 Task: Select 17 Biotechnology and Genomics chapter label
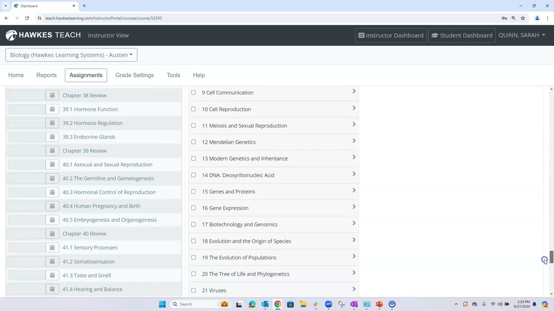pos(240,224)
